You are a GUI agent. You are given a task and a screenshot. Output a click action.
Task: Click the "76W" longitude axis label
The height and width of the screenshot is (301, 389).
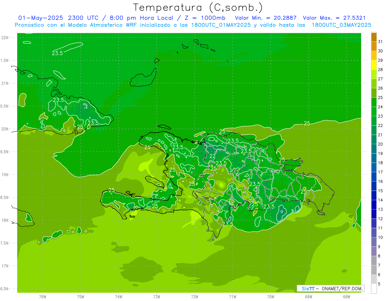point(42,297)
